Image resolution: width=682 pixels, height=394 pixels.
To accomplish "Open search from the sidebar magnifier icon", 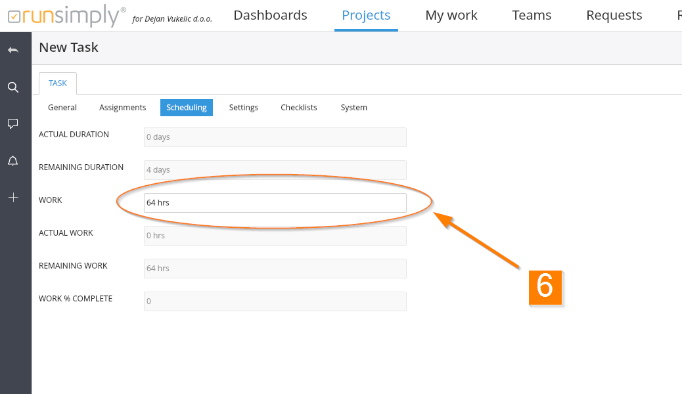I will [12, 87].
